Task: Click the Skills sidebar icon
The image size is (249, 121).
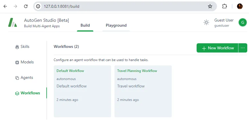Action: (x=17, y=47)
